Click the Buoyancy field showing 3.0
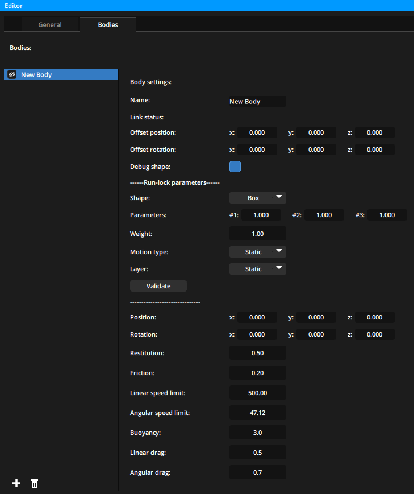This screenshot has width=414, height=494. pos(257,432)
